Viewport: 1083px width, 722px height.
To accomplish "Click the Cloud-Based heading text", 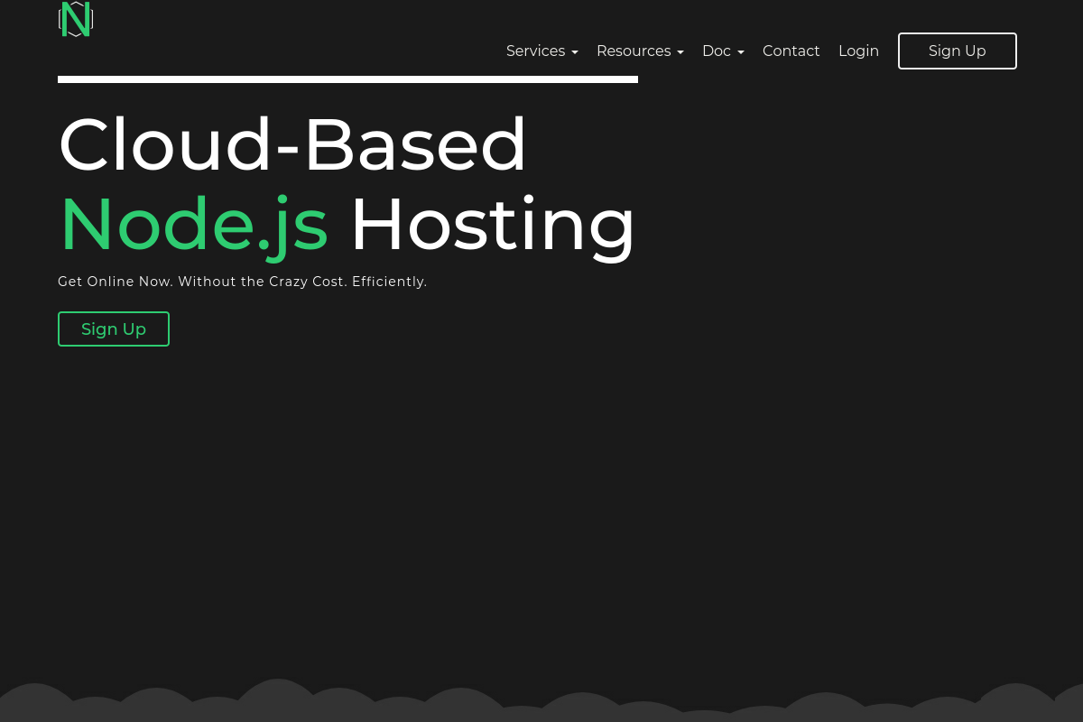I will point(292,144).
